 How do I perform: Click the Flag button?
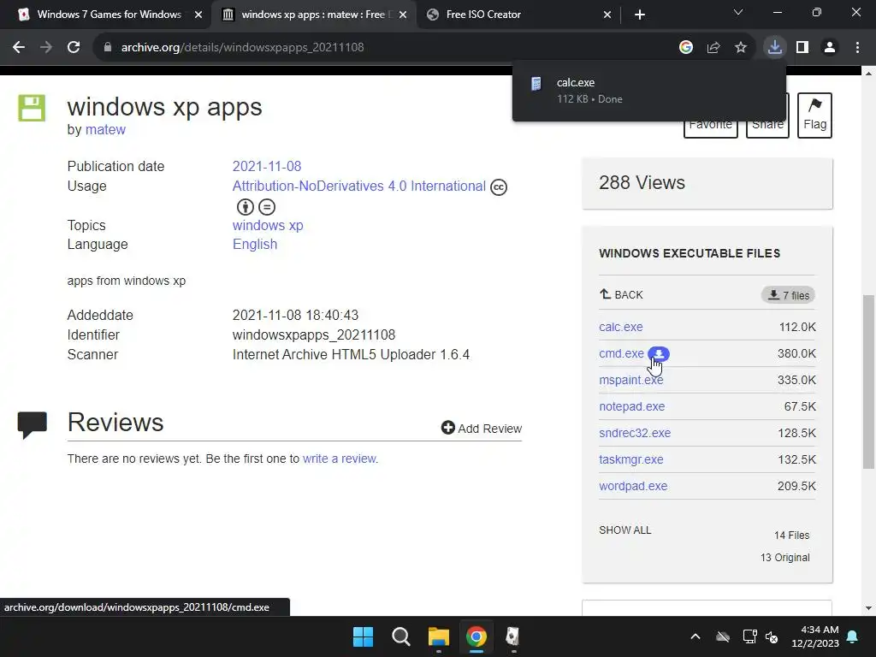814,115
